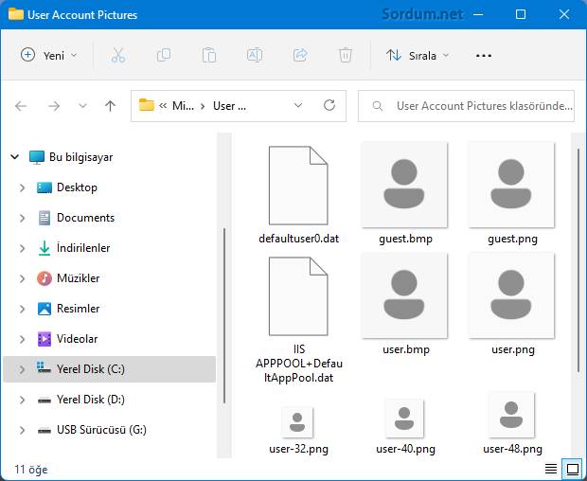Click the Delete trash can icon
Image resolution: width=587 pixels, height=481 pixels.
[346, 56]
